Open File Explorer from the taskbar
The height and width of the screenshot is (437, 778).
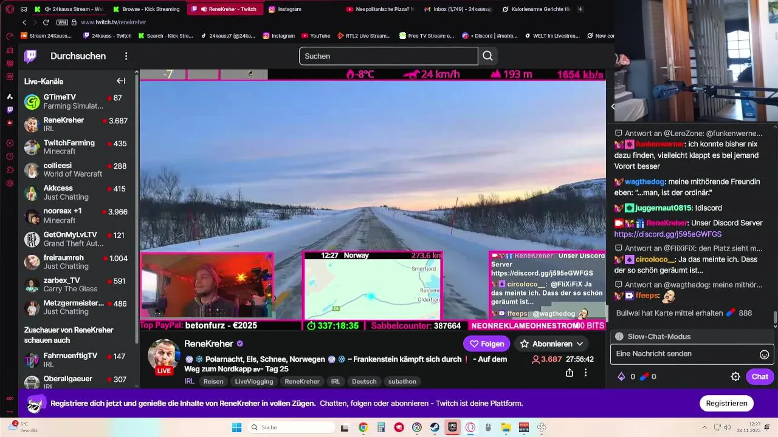pos(505,427)
